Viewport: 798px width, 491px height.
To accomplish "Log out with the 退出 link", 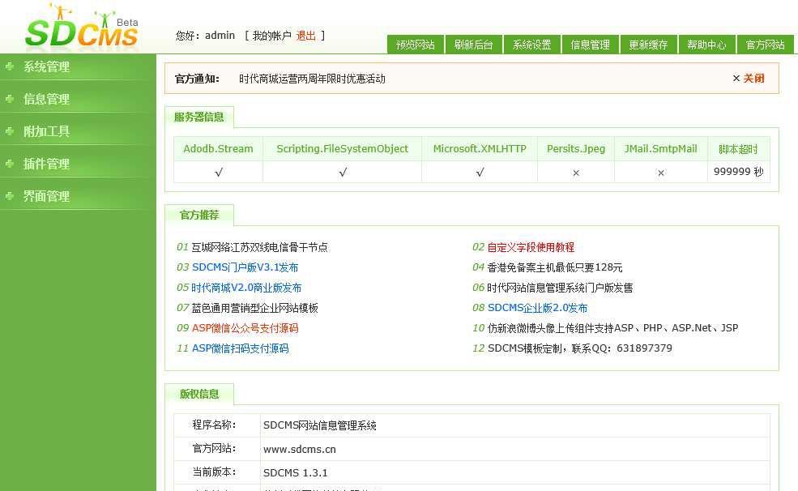I will pyautogui.click(x=306, y=36).
